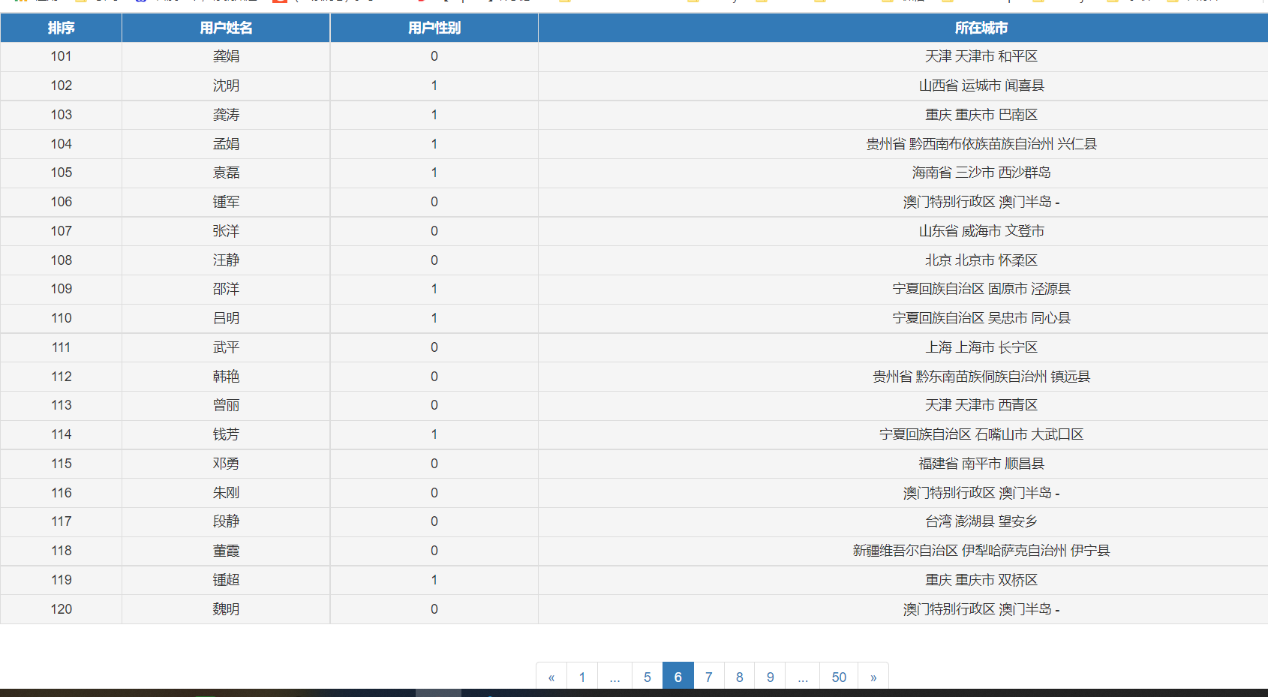Select row number 101 cell
The width and height of the screenshot is (1268, 697).
62,56
